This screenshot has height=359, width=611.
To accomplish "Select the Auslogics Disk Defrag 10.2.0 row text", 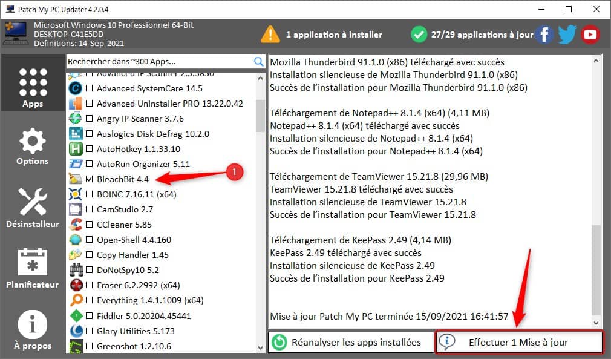I will pos(152,134).
